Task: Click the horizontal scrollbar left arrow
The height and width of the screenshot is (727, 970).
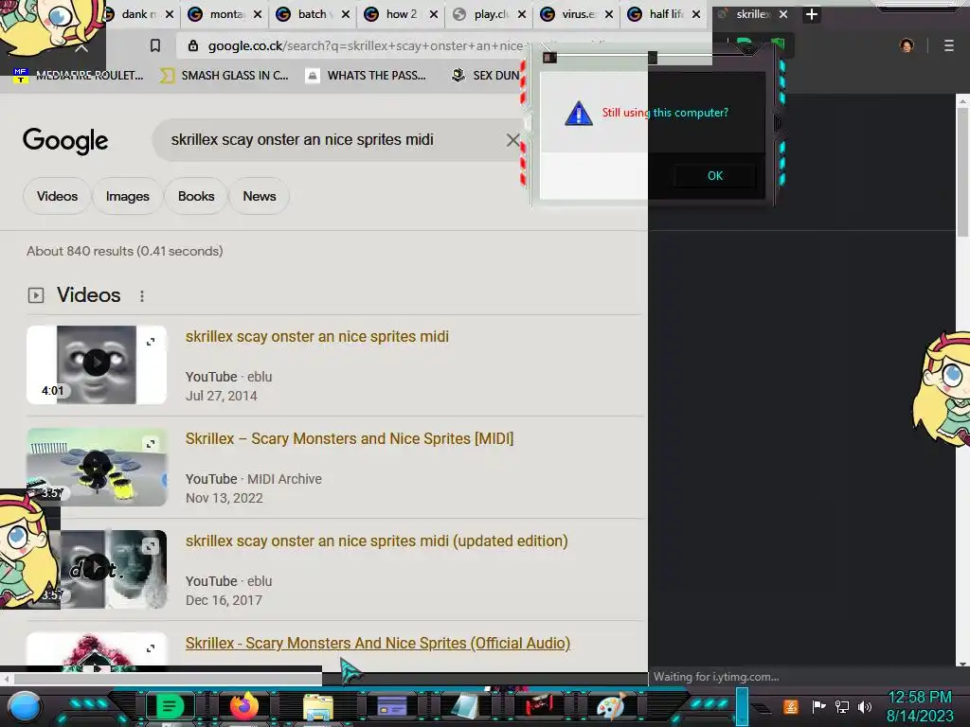Action: [7, 679]
